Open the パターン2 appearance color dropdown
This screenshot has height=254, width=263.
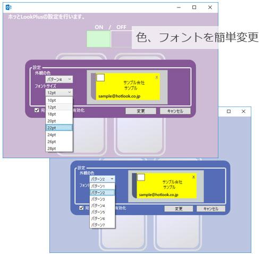(x=102, y=179)
